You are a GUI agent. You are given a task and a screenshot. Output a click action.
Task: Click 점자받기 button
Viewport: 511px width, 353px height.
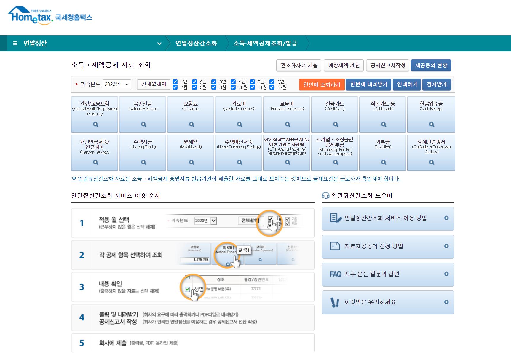(x=437, y=84)
